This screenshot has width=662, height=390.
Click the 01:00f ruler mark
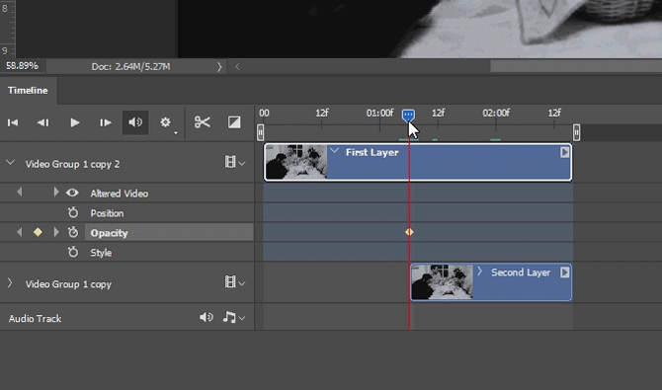tap(379, 114)
